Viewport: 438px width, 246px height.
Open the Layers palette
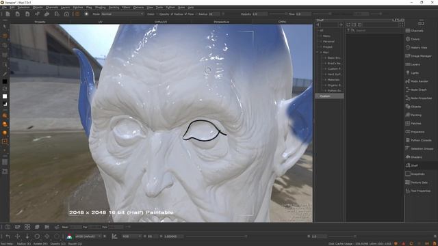pyautogui.click(x=413, y=64)
